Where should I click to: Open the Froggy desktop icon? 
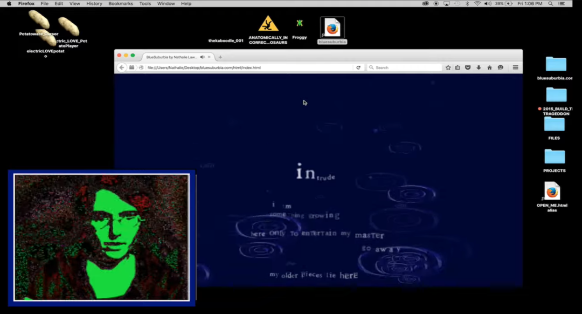[x=300, y=26]
